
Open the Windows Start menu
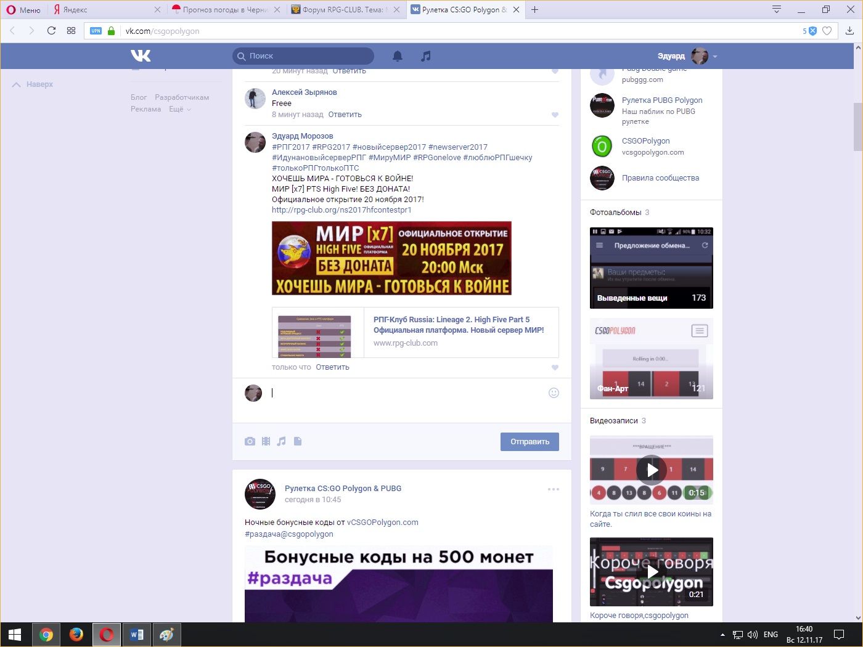(x=15, y=635)
